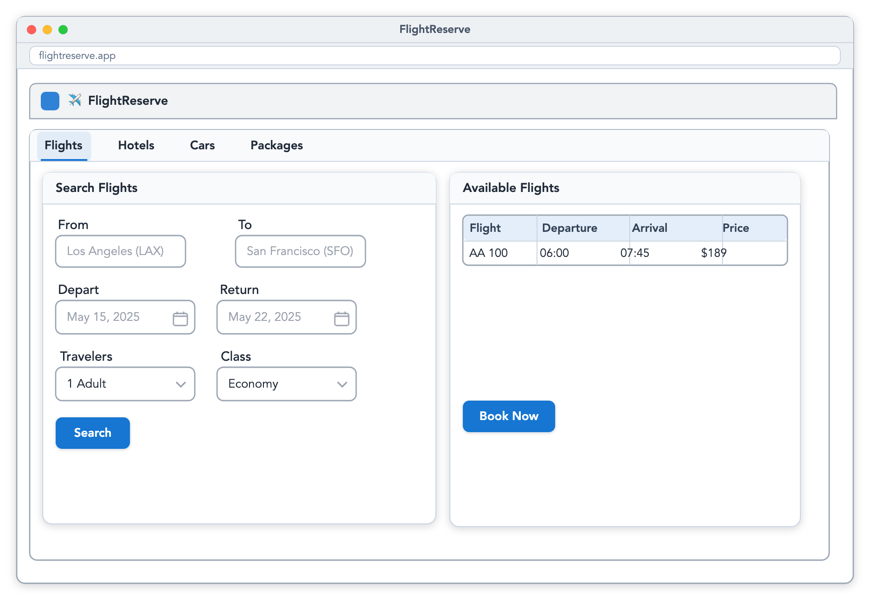The width and height of the screenshot is (870, 600).
Task: Click the airplane icon beside FlightReserve
Action: tap(75, 100)
